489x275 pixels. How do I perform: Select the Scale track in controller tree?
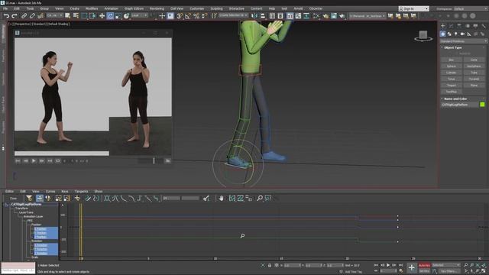34,257
